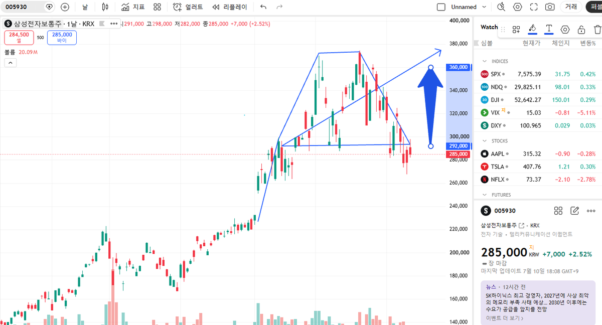The height and width of the screenshot is (325, 602).
Task: Add a note with pencil icon in details
Action: point(575,211)
